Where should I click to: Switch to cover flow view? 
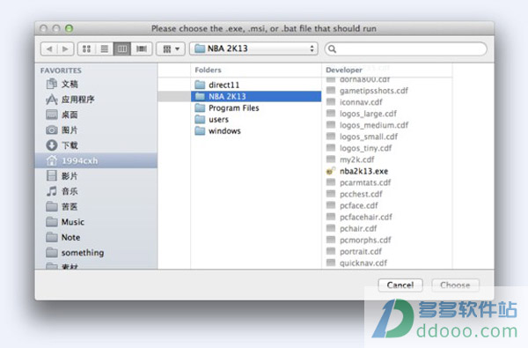[x=142, y=48]
